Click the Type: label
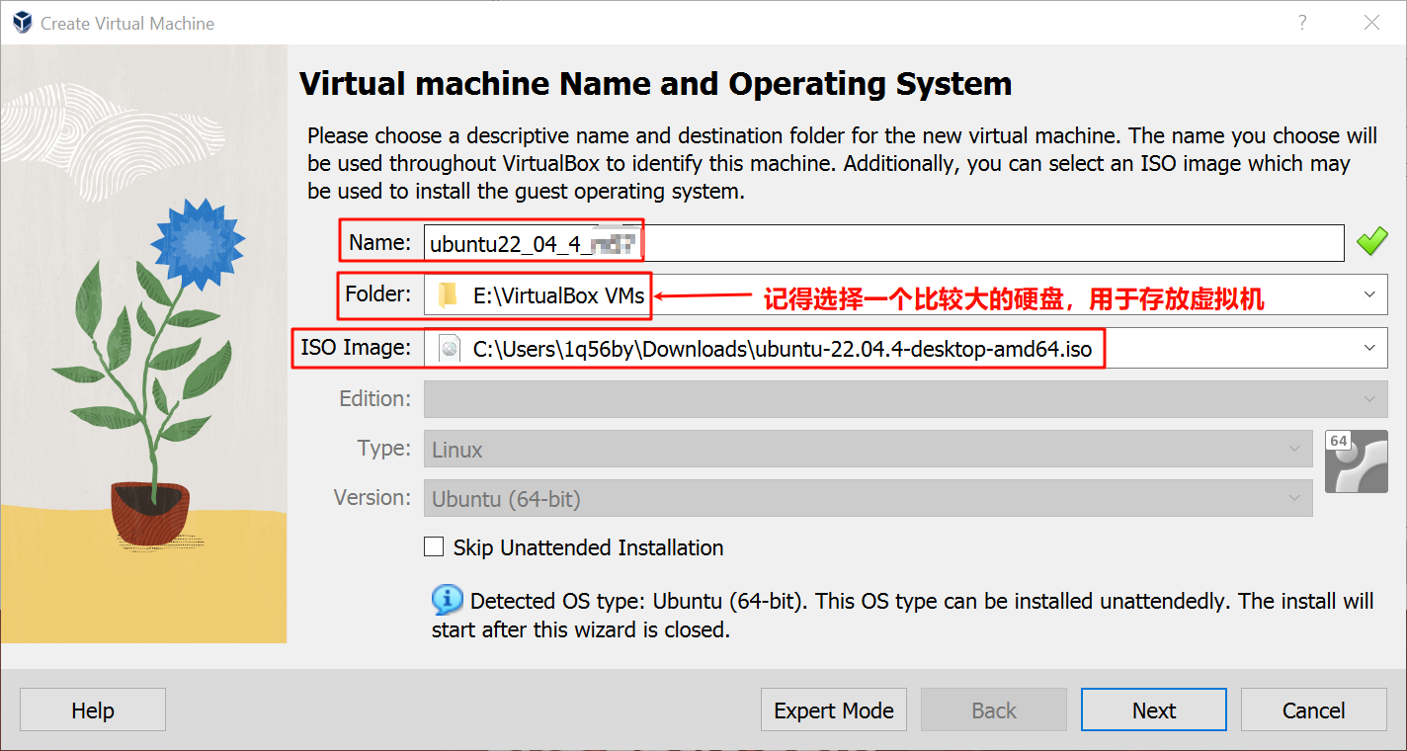 [x=384, y=448]
